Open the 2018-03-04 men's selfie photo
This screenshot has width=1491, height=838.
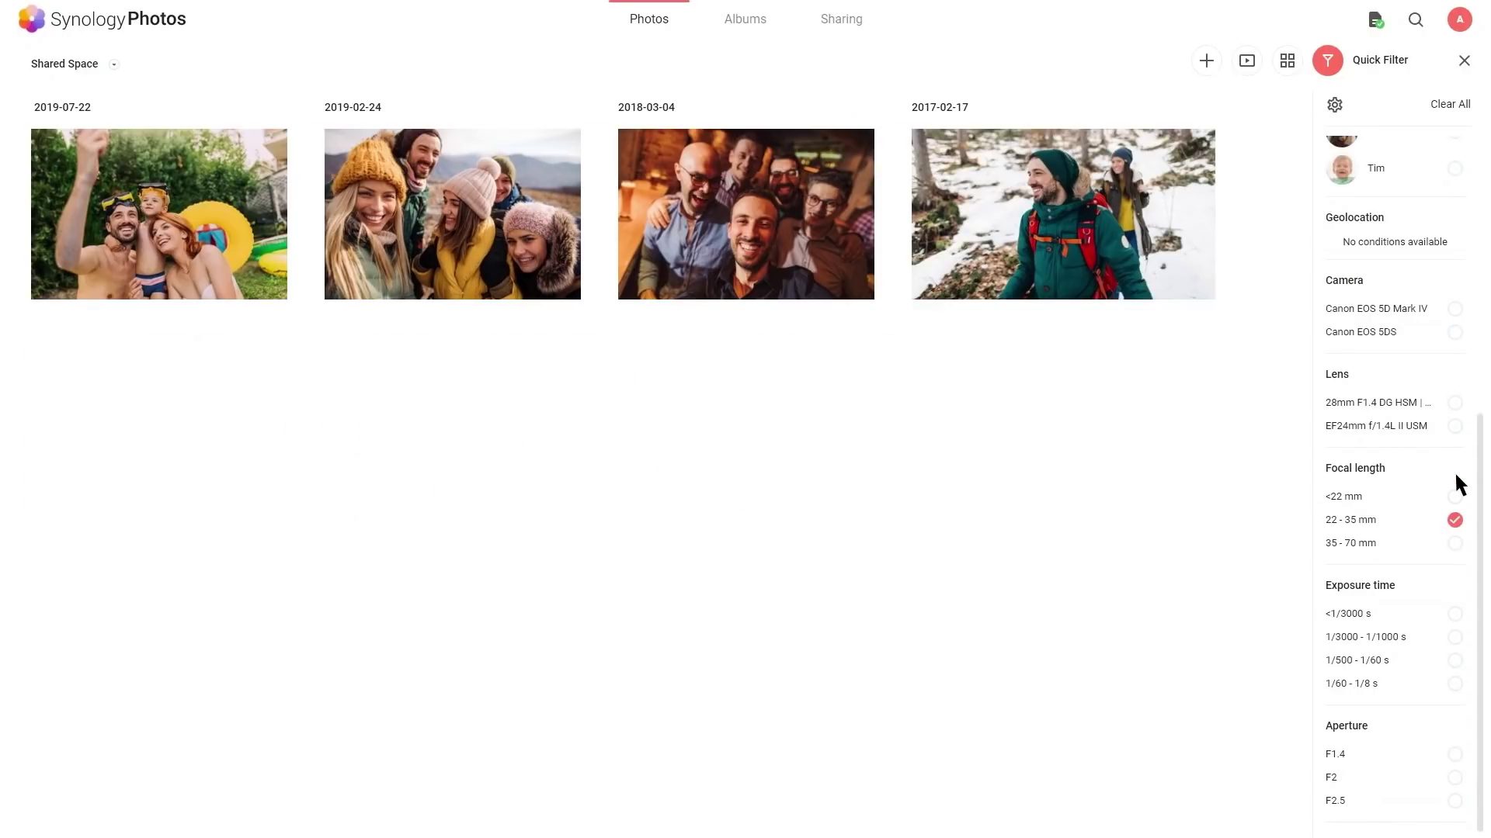(x=746, y=214)
